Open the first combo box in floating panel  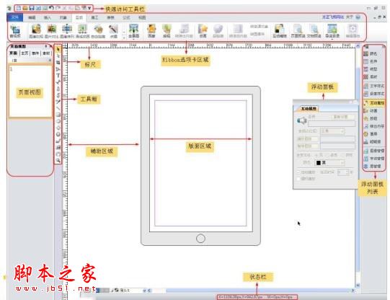(x=332, y=131)
